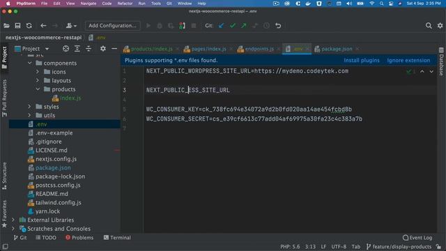
Task: Click Collapse All icon in Project panel
Action: click(89, 49)
